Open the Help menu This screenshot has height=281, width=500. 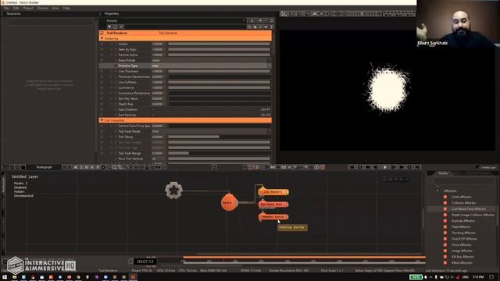66,8
